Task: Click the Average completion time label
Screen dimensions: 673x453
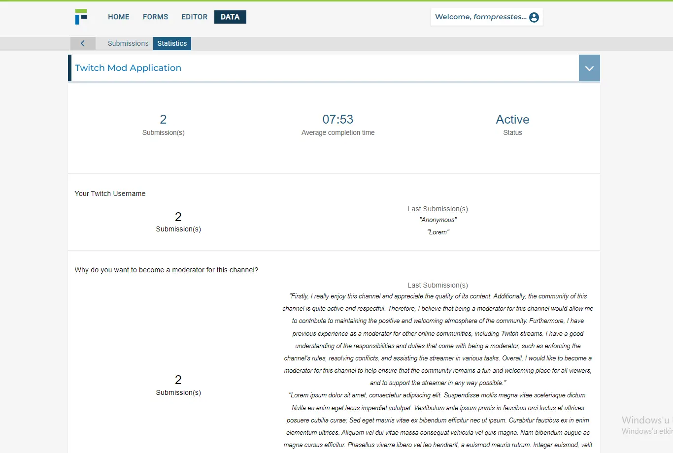Action: (x=338, y=132)
